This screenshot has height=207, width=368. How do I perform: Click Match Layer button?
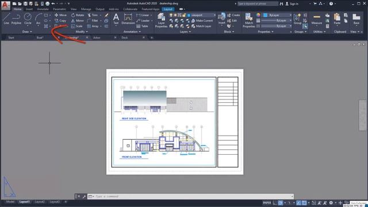pyautogui.click(x=201, y=26)
